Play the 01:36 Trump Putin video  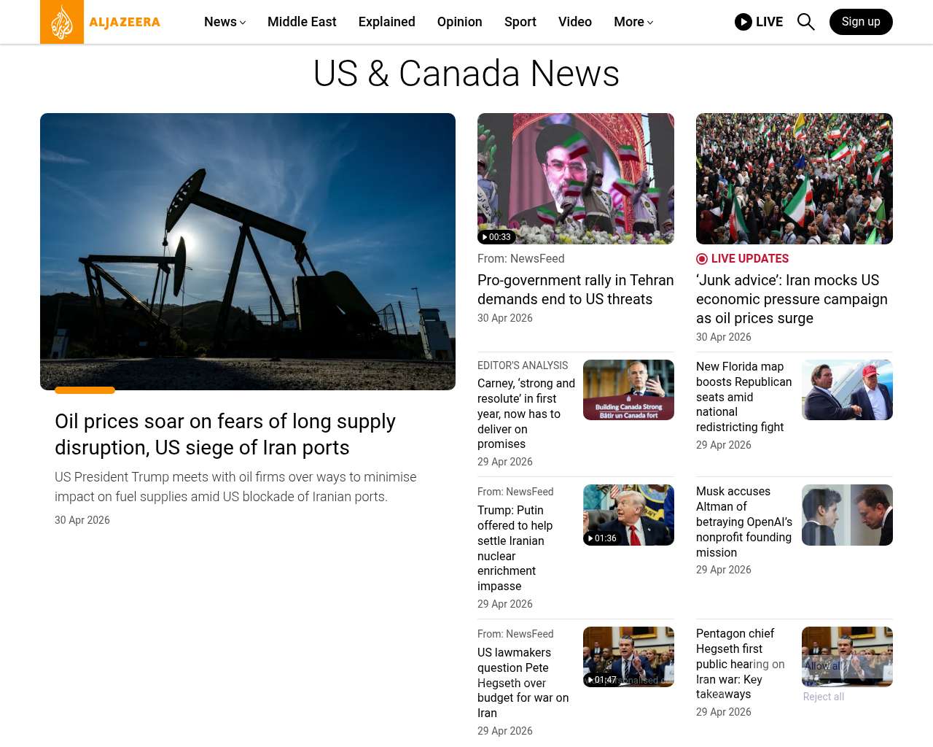628,515
